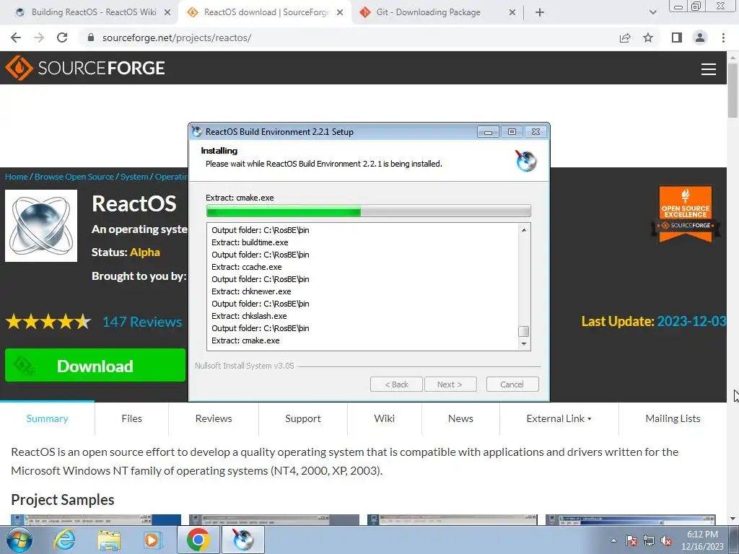
Task: Click the Last Update date 2023-12-03
Action: click(691, 321)
